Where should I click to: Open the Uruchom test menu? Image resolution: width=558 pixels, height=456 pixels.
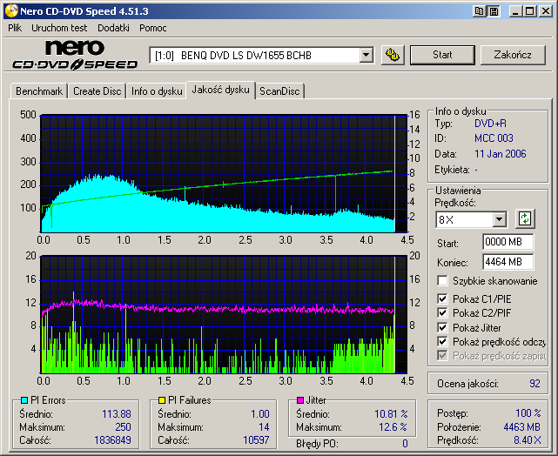point(59,28)
